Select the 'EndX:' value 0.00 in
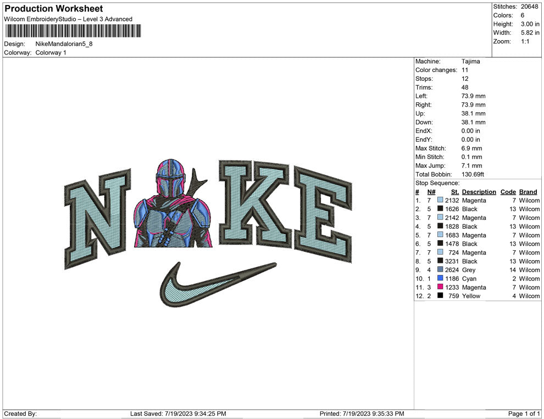This screenshot has height=419, width=544. point(471,131)
